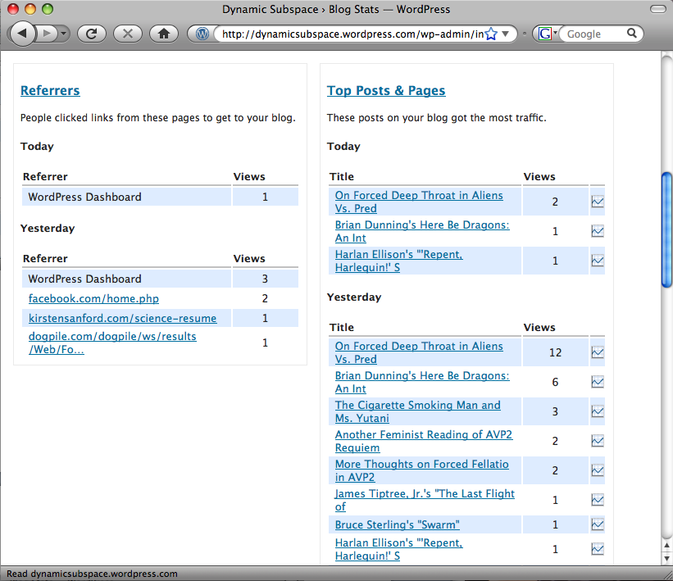Screen dimensions: 673x581
Task: Open the Referrers heading link
Action: tap(50, 90)
